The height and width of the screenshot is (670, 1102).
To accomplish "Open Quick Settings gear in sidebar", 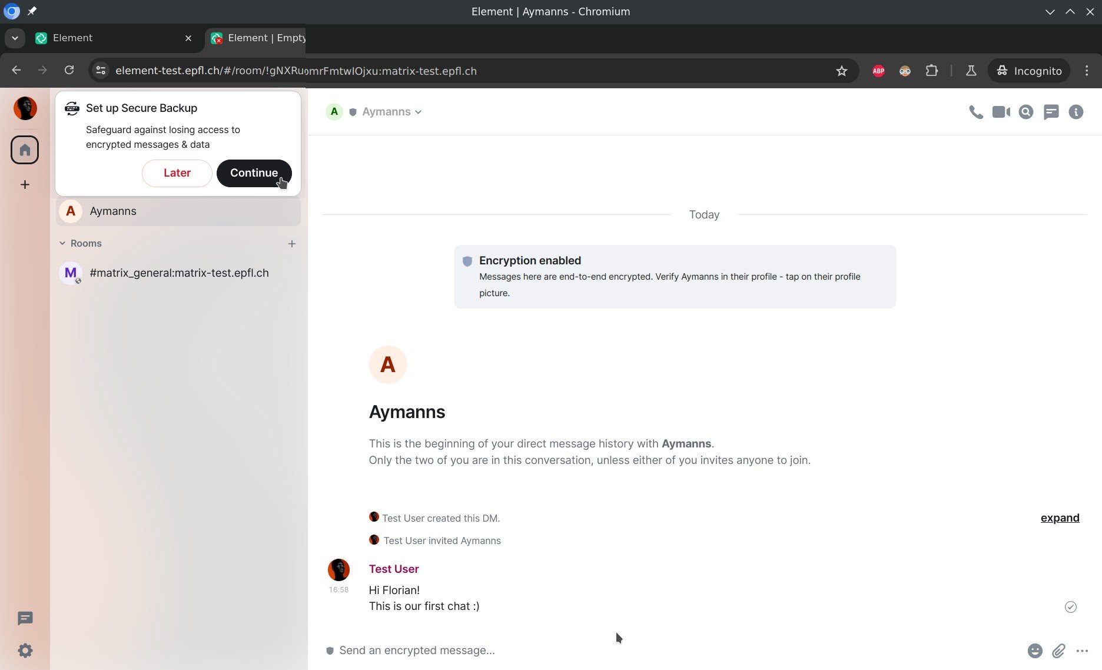I will (x=25, y=651).
